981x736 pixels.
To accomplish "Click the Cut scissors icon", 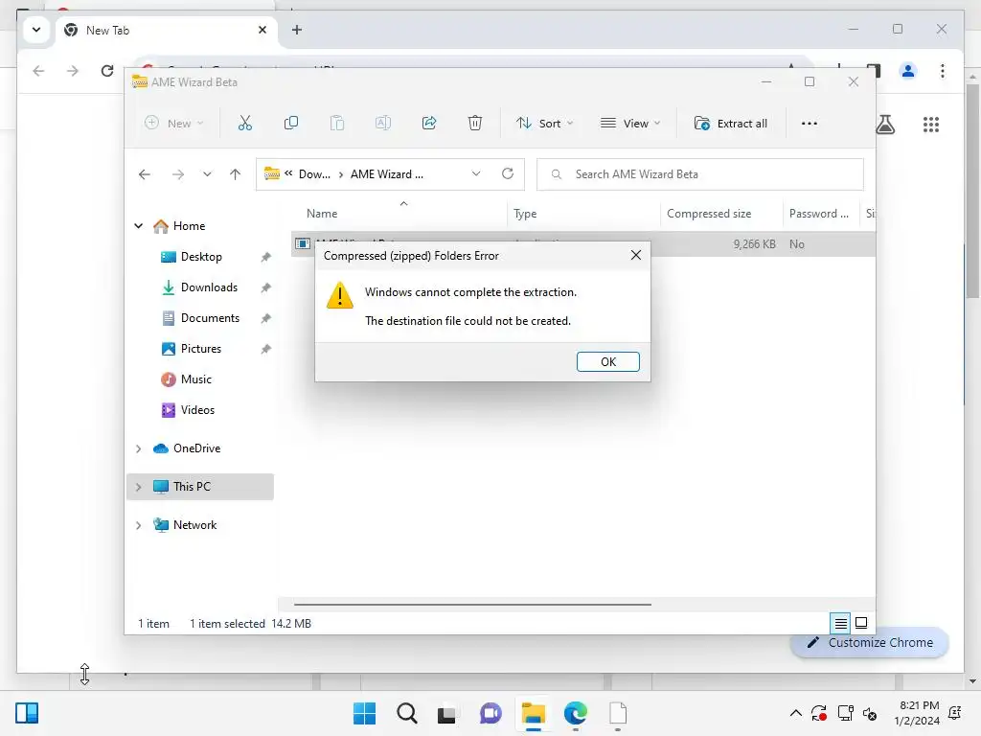I will (244, 124).
